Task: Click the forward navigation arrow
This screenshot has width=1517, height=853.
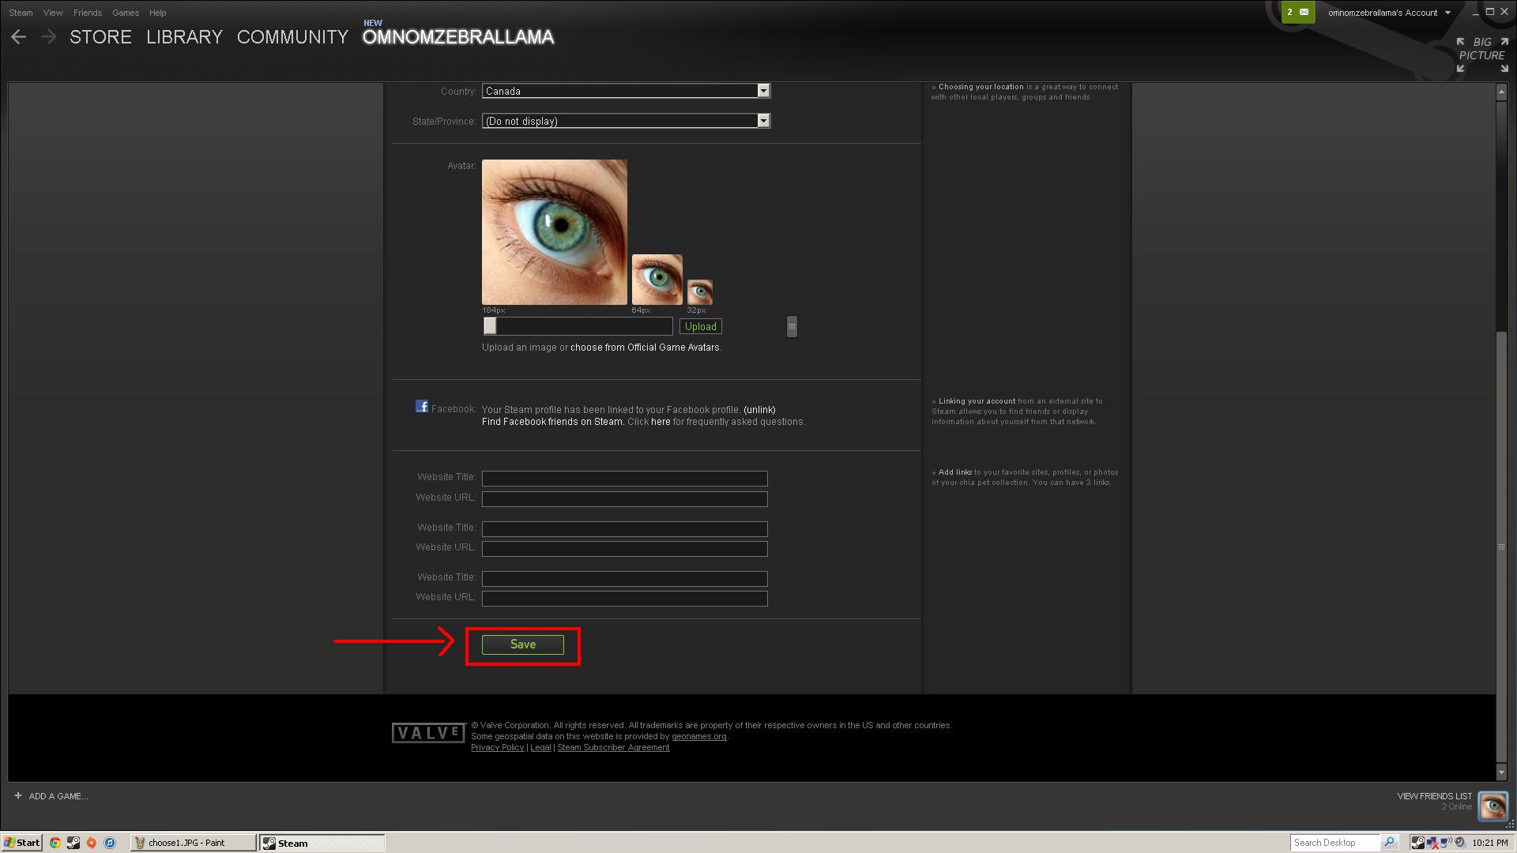Action: (48, 37)
